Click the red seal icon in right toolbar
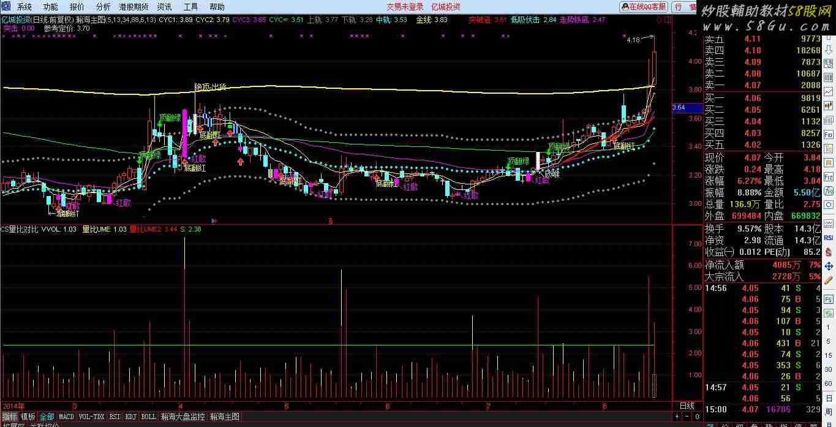 click(828, 162)
